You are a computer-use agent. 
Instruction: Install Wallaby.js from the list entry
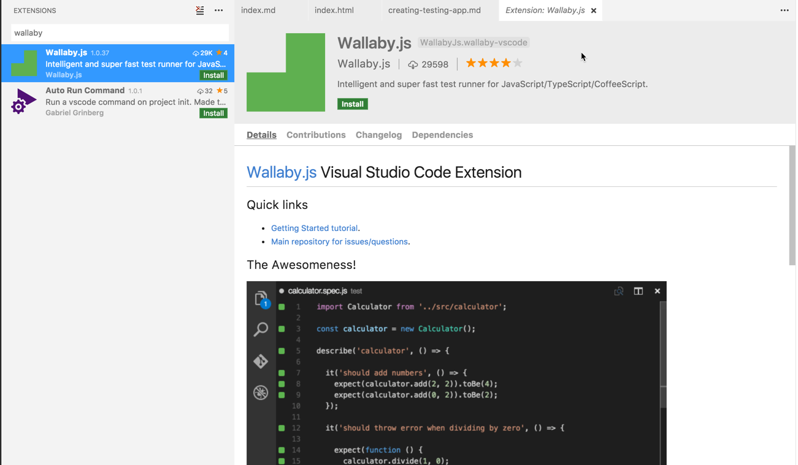pos(213,75)
